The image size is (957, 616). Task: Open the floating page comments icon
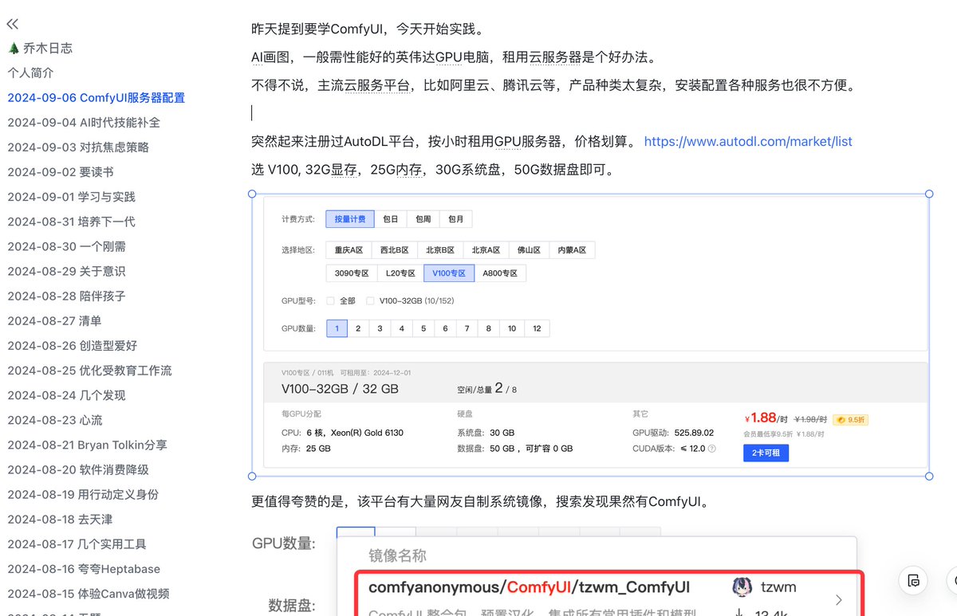(914, 579)
